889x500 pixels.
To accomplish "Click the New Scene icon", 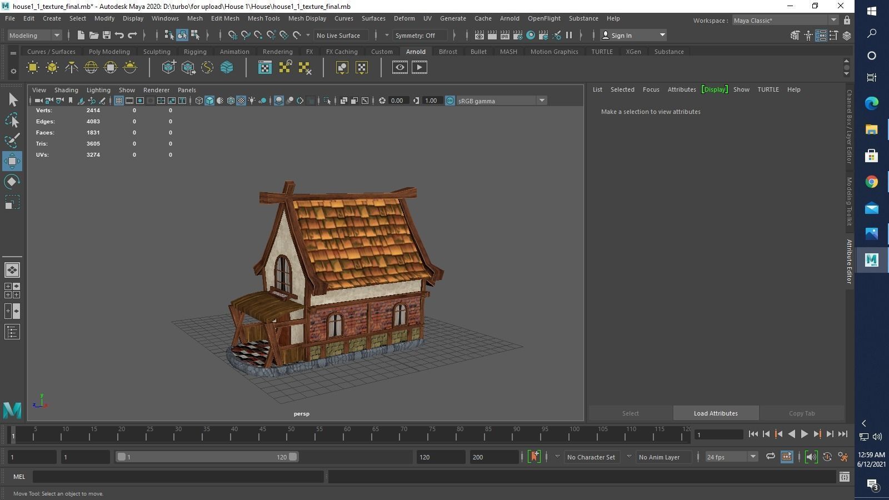I will tap(81, 35).
